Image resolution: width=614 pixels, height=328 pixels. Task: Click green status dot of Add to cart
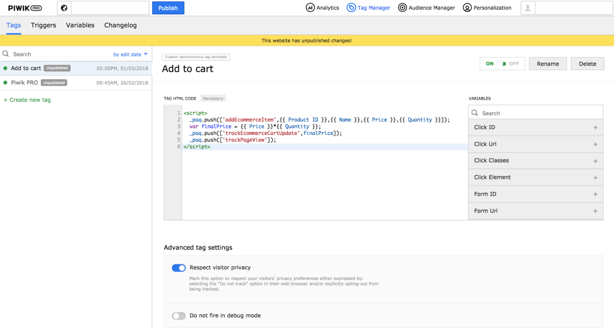click(5, 68)
